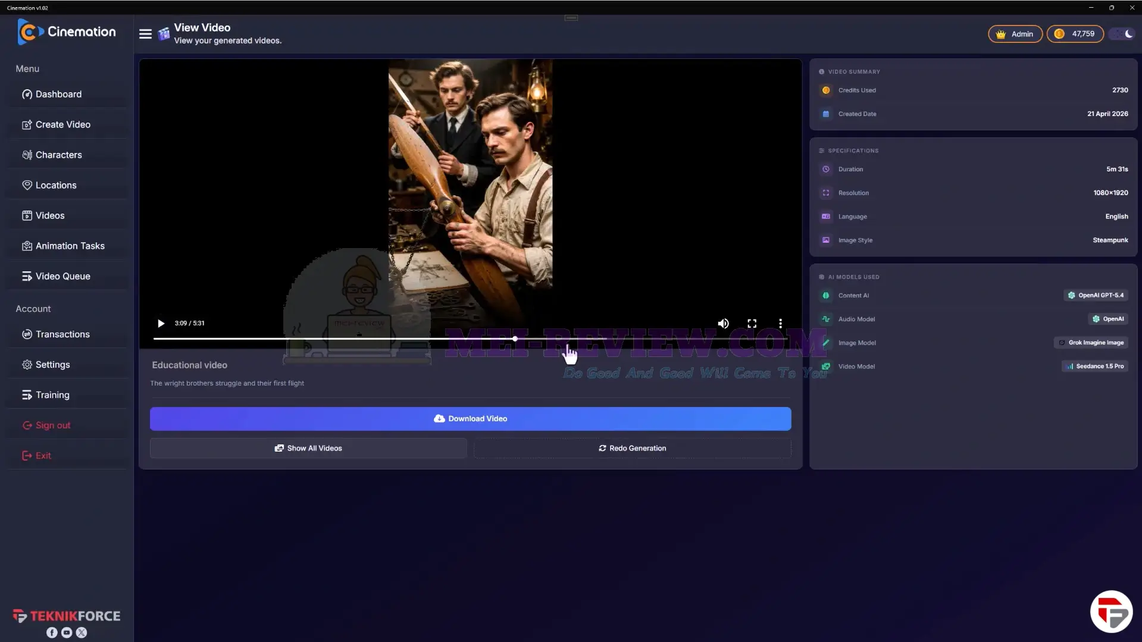
Task: Click the Created Date calendar icon
Action: point(825,114)
